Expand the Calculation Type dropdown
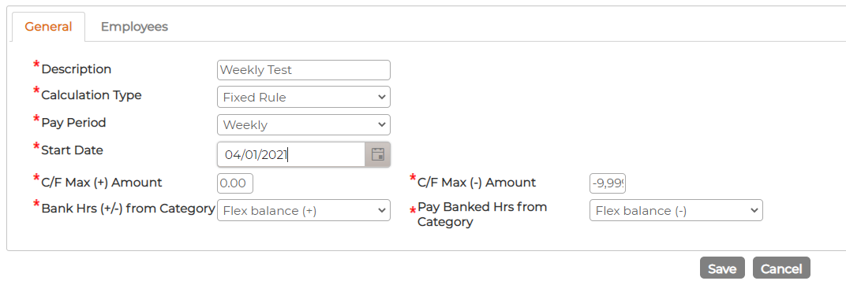This screenshot has height=292, width=846. (x=303, y=98)
